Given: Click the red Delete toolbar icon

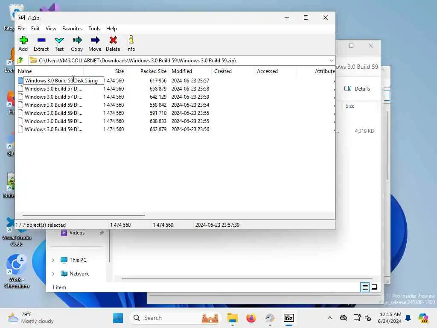Looking at the screenshot, I should click(113, 44).
